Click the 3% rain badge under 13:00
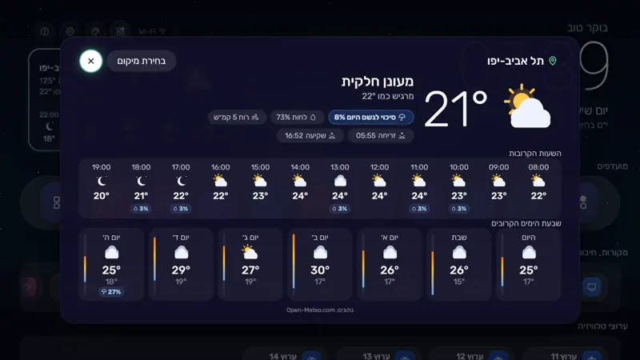This screenshot has width=640, height=360. point(339,209)
